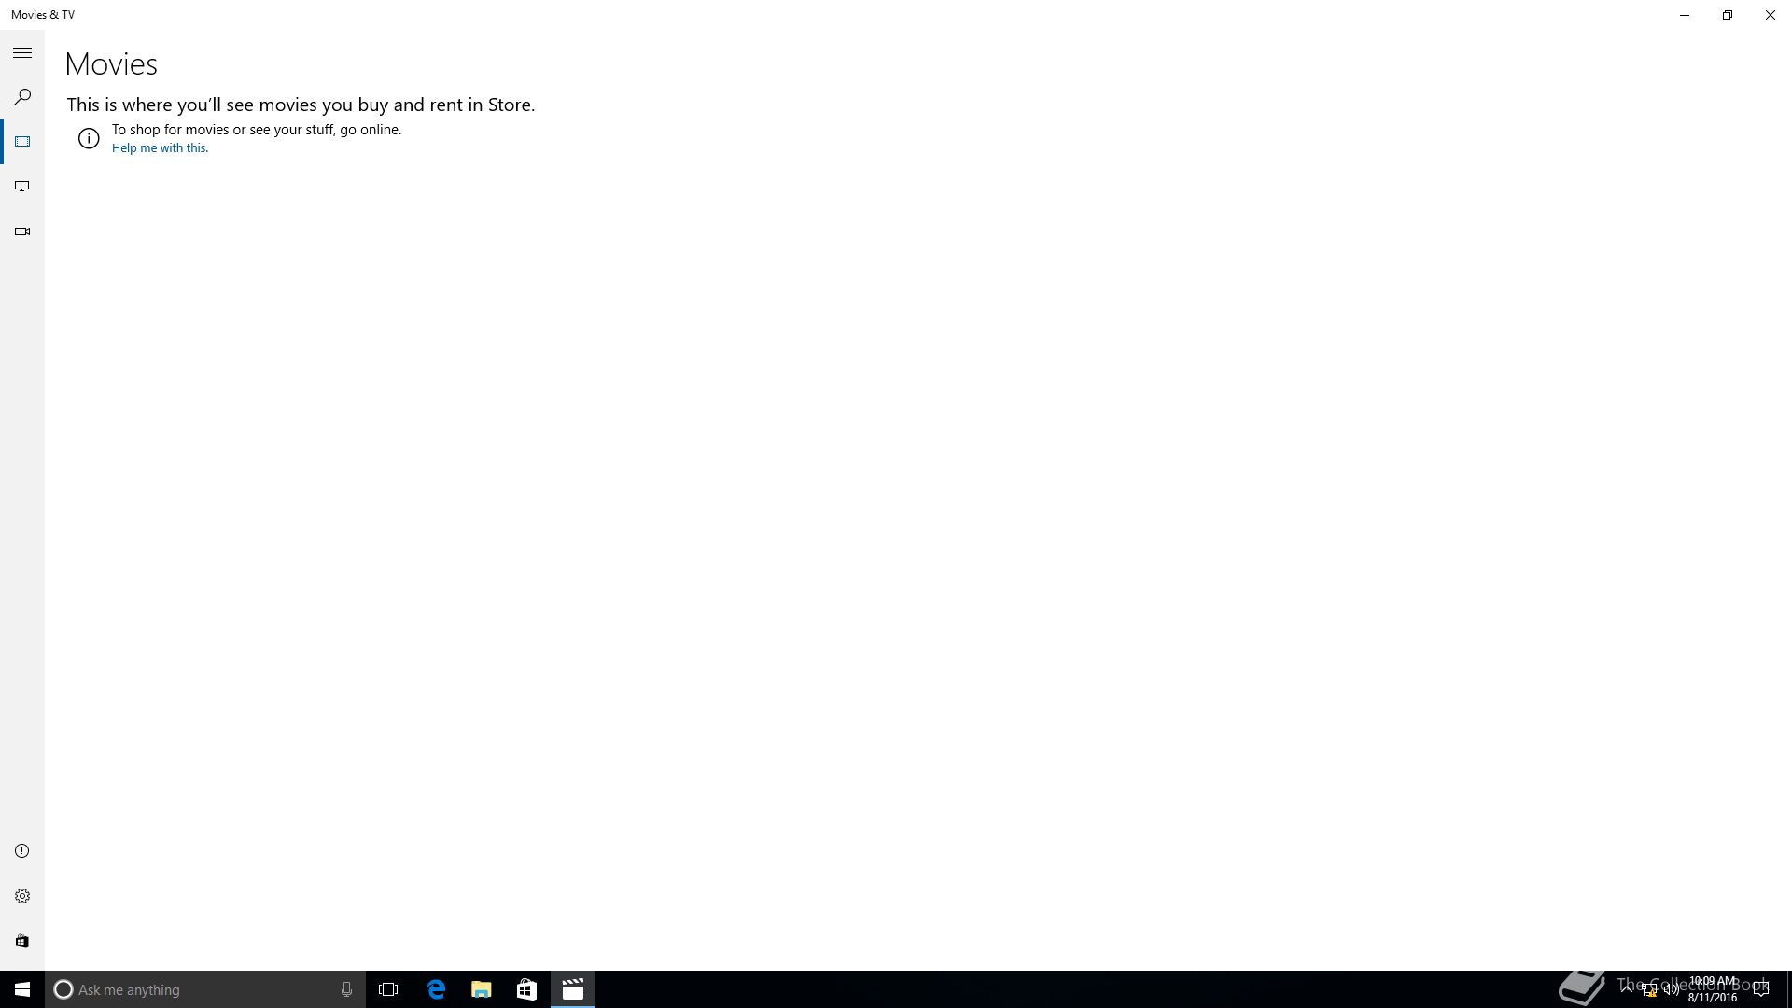Viewport: 1792px width, 1008px height.
Task: Open the volume control in tray
Action: (x=1672, y=989)
